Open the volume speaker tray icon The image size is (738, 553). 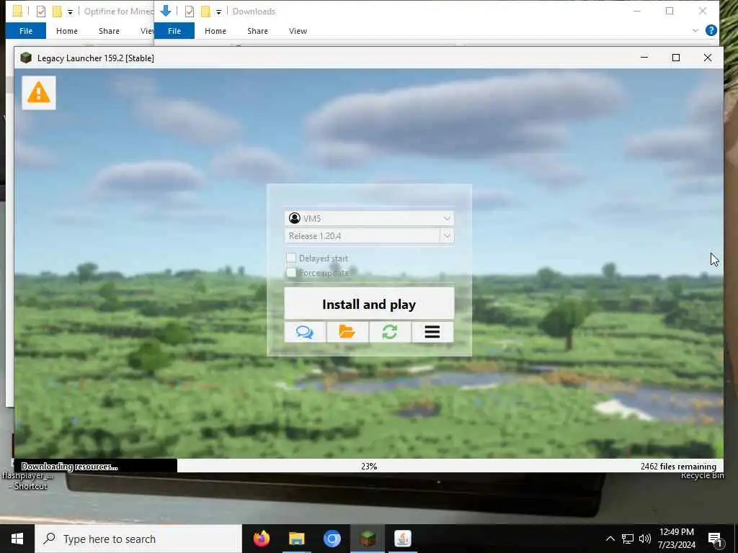pyautogui.click(x=645, y=539)
